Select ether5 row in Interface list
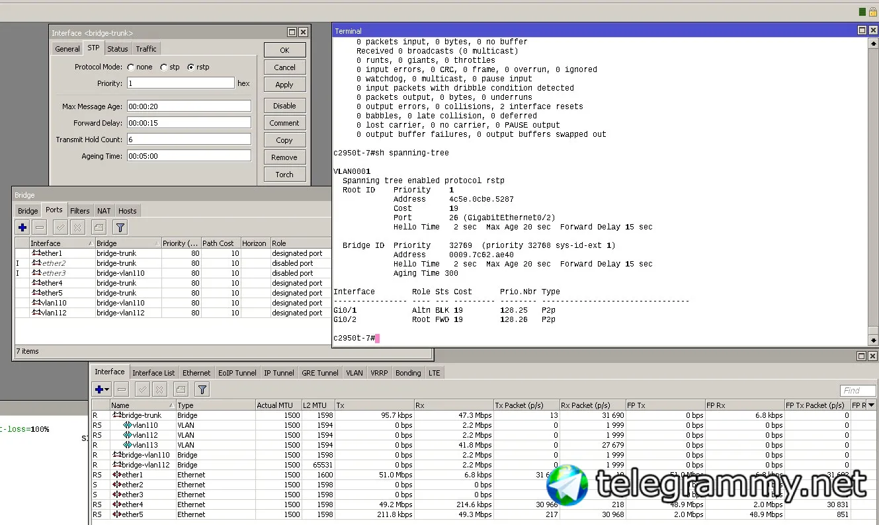Image resolution: width=879 pixels, height=525 pixels. click(x=484, y=514)
